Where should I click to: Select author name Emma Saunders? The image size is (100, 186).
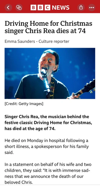point(20,41)
